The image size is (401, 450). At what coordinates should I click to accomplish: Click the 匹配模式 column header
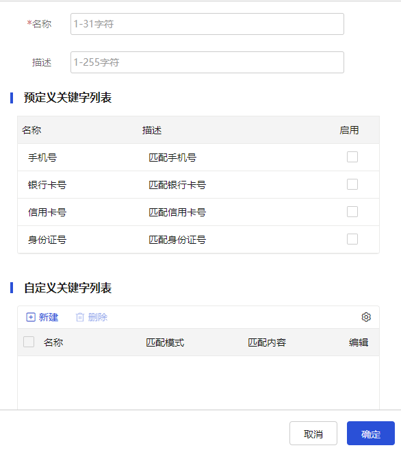pos(165,342)
